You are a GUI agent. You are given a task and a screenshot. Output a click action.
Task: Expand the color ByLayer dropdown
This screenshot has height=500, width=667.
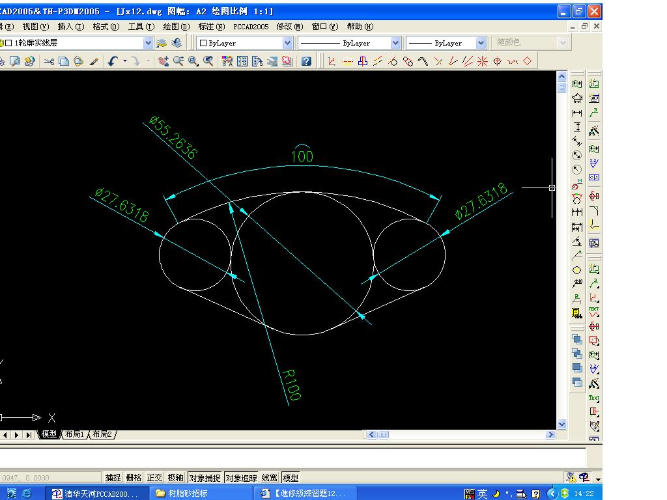pos(287,42)
